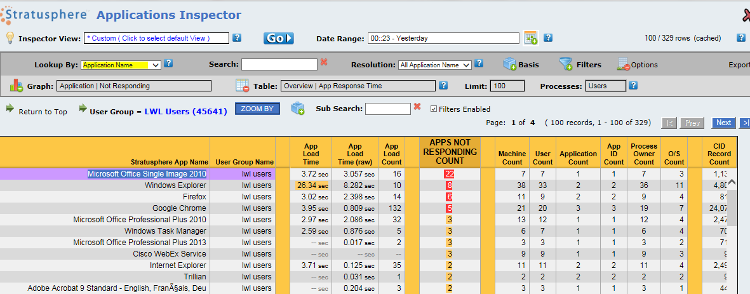Open the Options icon
The image size is (750, 294).
(x=623, y=64)
